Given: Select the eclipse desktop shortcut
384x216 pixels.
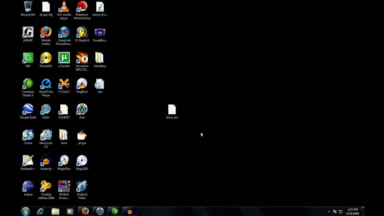Looking at the screenshot, I should [28, 189].
